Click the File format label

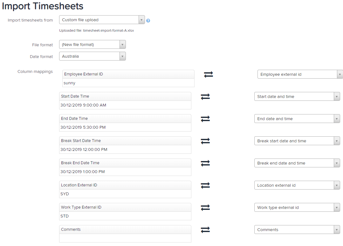(42, 45)
